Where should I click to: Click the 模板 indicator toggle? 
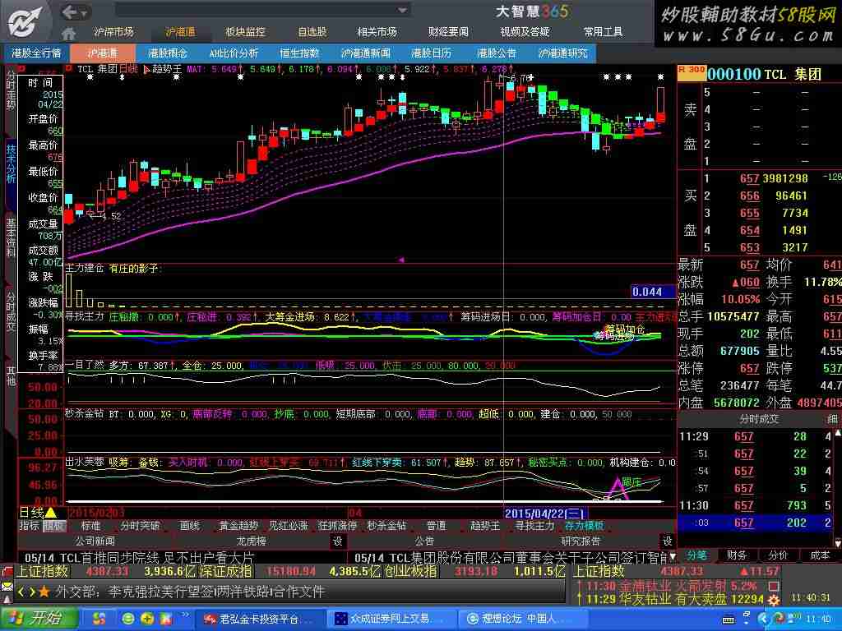click(53, 526)
